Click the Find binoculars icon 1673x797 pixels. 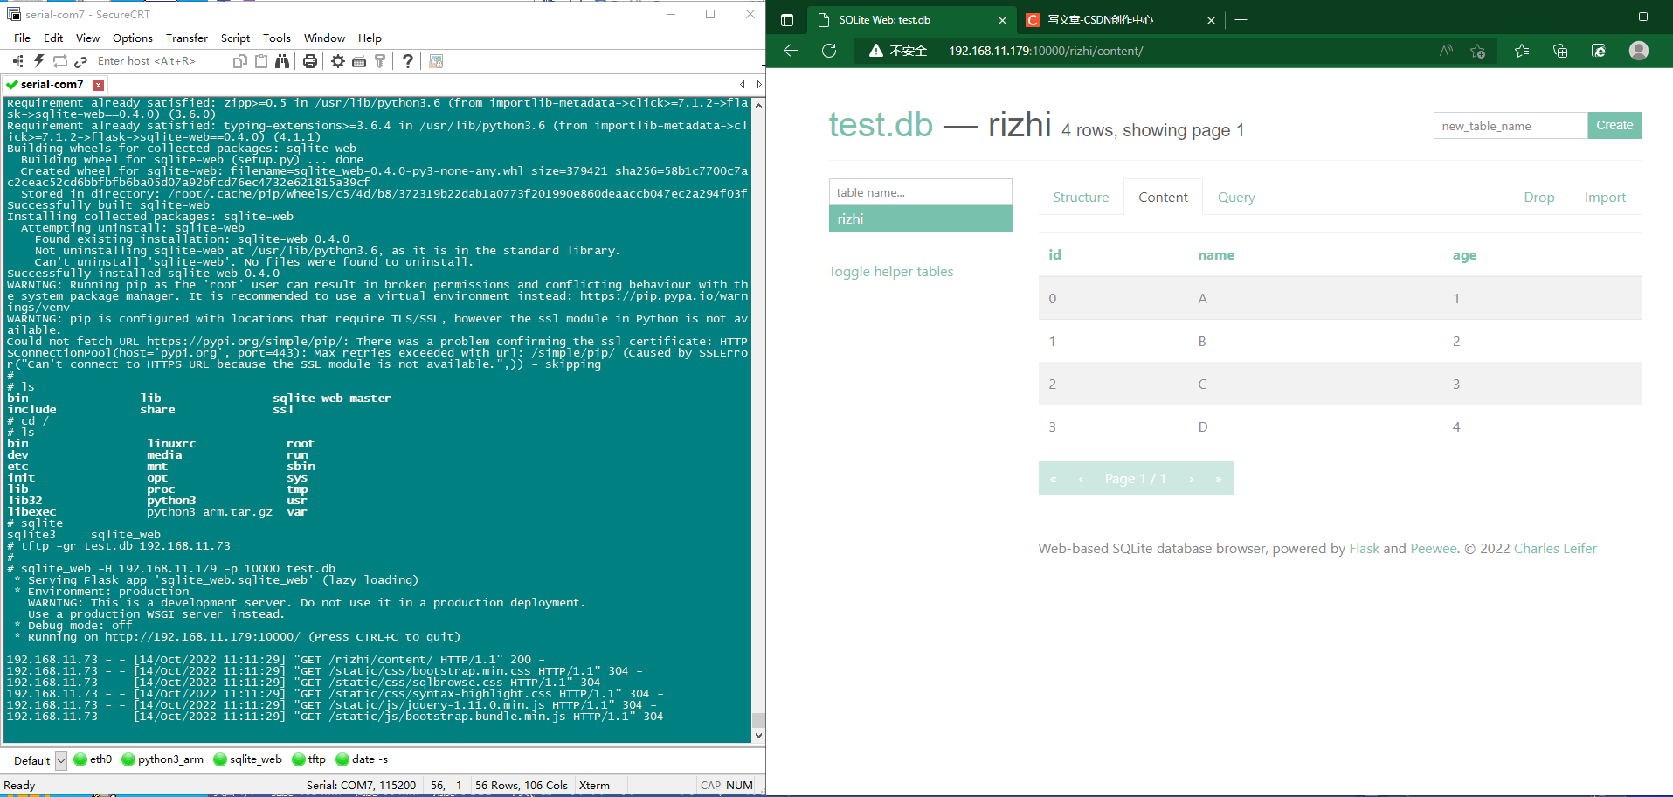click(282, 61)
